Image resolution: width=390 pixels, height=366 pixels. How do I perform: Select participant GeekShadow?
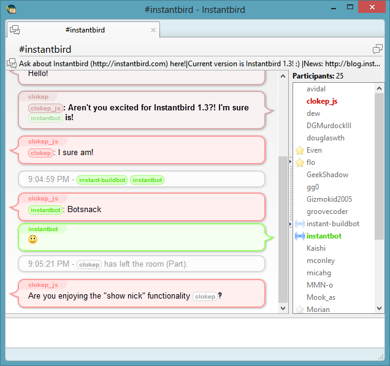334,175
